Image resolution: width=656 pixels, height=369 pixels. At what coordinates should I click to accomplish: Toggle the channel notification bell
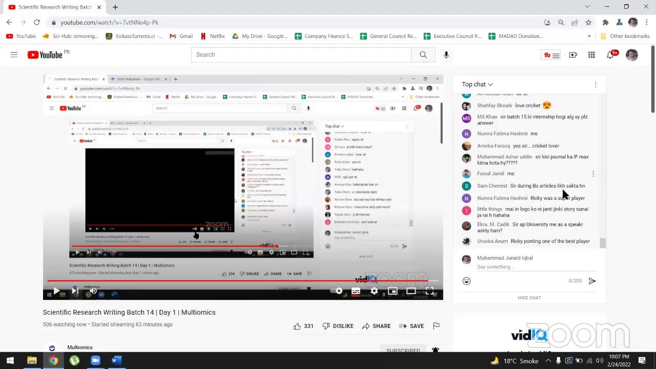click(435, 350)
